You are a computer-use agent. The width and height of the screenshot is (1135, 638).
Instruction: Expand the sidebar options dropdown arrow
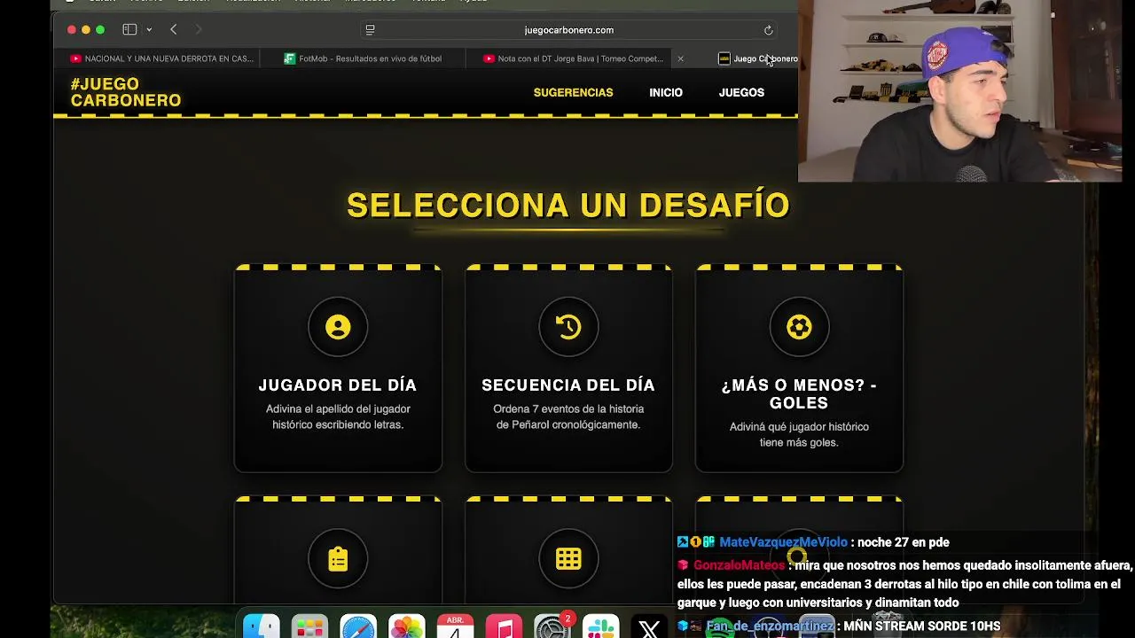tap(149, 30)
